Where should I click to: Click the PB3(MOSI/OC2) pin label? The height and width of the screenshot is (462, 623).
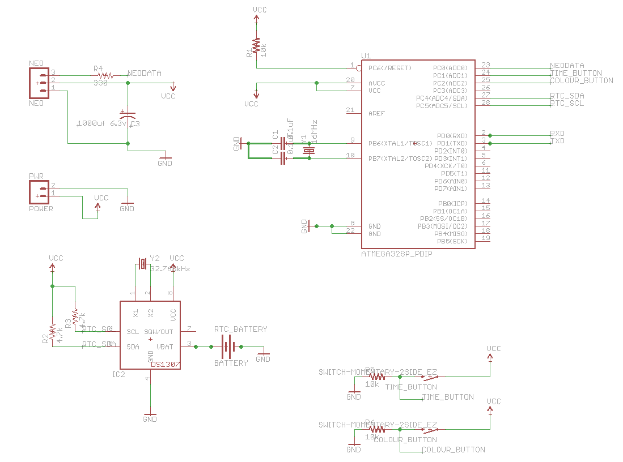click(443, 226)
